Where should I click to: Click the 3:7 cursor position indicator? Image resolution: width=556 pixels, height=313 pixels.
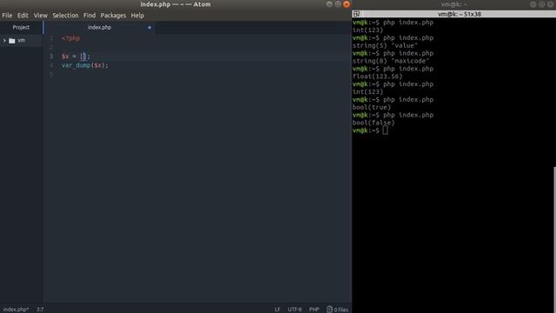pyautogui.click(x=40, y=310)
